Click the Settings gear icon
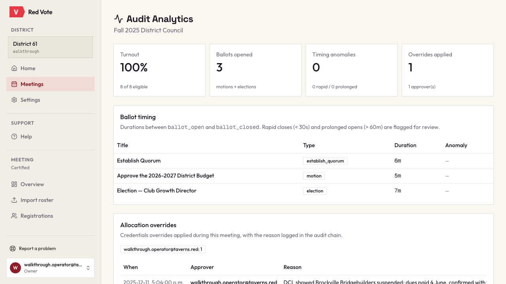 point(14,100)
